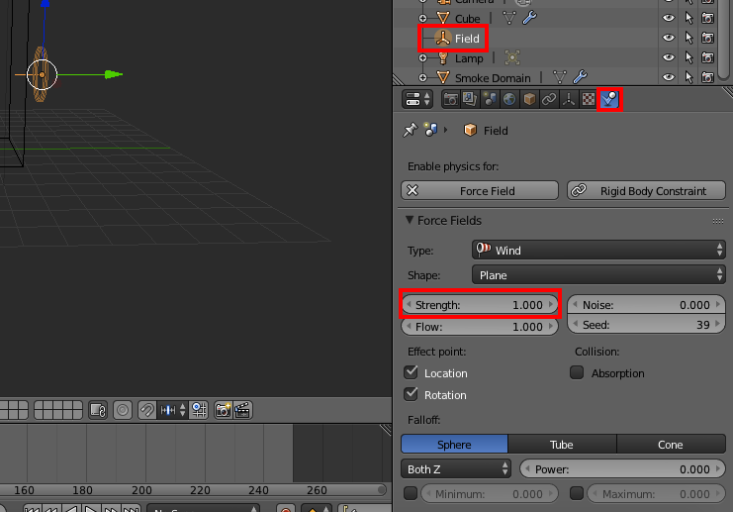
Task: Open the editor type selector in properties header
Action: click(x=417, y=99)
